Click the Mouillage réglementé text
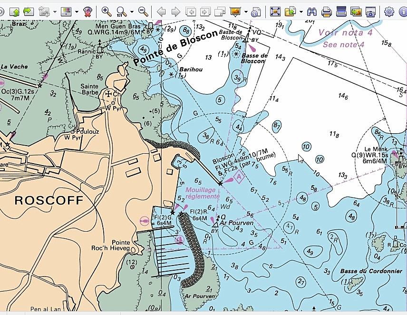The height and width of the screenshot is (315, 407). (x=203, y=193)
